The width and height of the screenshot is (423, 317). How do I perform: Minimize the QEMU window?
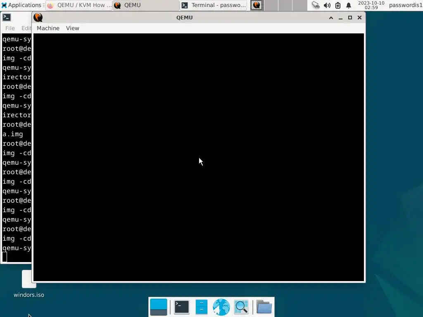tap(340, 18)
